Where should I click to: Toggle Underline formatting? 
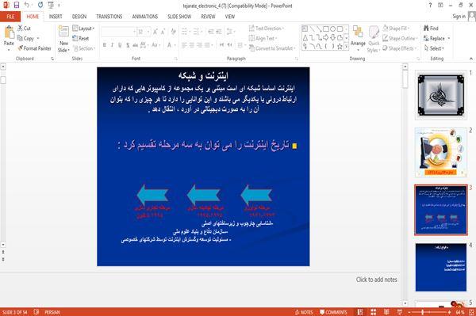120,45
